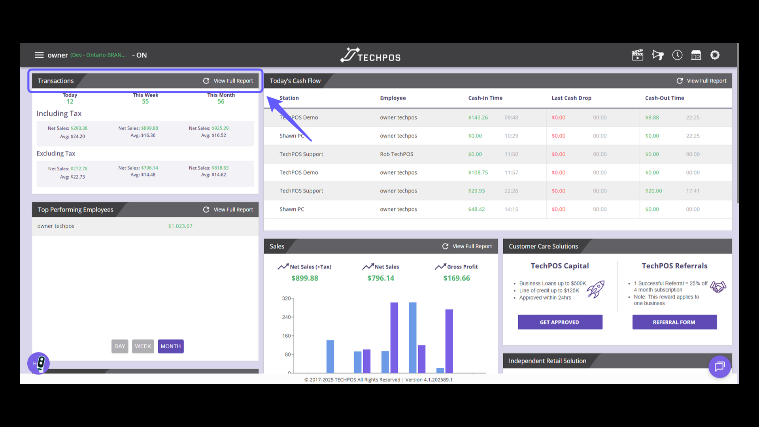Open settings gear icon
This screenshot has width=759, height=427.
tap(715, 55)
